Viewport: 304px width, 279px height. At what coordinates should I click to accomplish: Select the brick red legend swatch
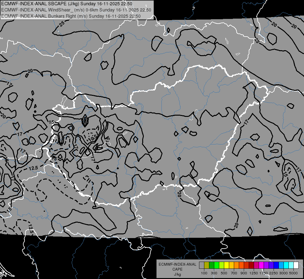(247, 265)
